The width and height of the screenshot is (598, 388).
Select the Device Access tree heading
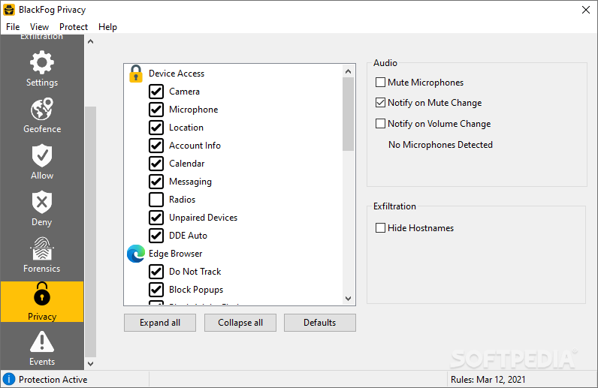(177, 74)
